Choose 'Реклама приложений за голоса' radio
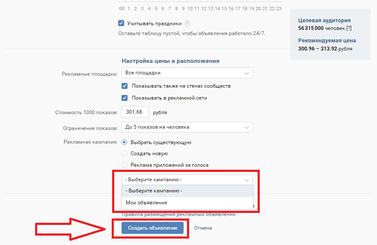 [x=125, y=165]
